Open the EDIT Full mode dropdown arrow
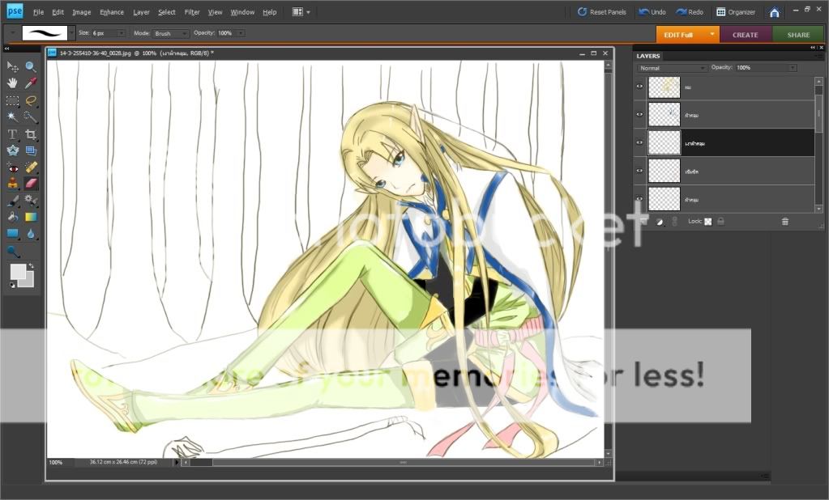Viewport: 829px width, 500px height. (712, 34)
